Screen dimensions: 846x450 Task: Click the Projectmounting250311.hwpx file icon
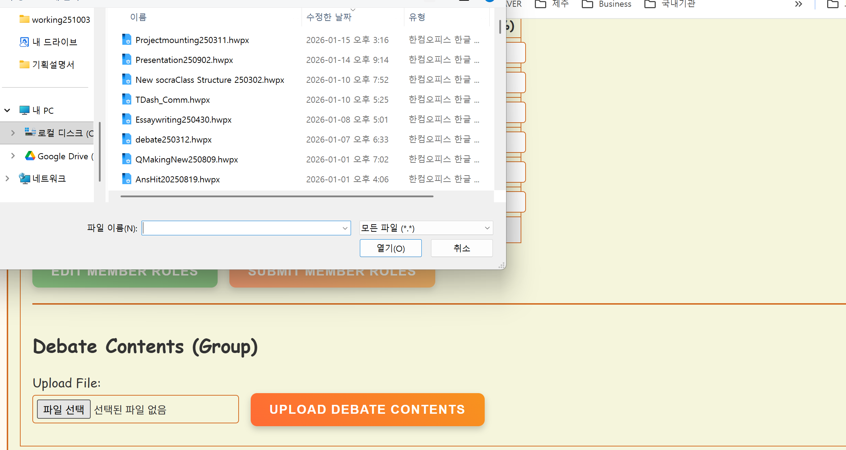point(127,40)
